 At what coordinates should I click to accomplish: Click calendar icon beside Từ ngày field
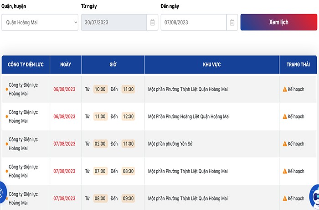coord(153,22)
